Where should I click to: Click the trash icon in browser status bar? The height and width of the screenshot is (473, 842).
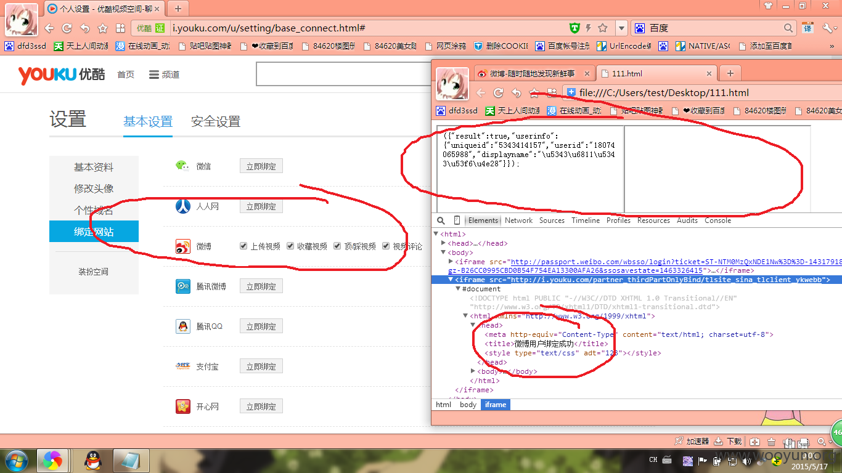[771, 442]
